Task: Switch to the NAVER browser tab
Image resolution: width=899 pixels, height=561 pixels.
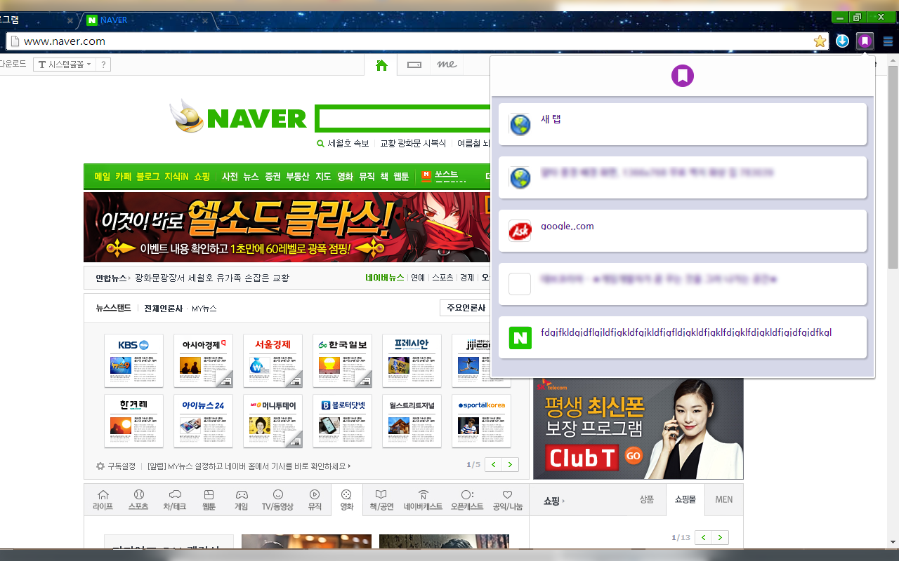Action: coord(147,20)
